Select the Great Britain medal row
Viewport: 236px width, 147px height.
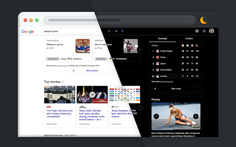pyautogui.click(x=176, y=70)
